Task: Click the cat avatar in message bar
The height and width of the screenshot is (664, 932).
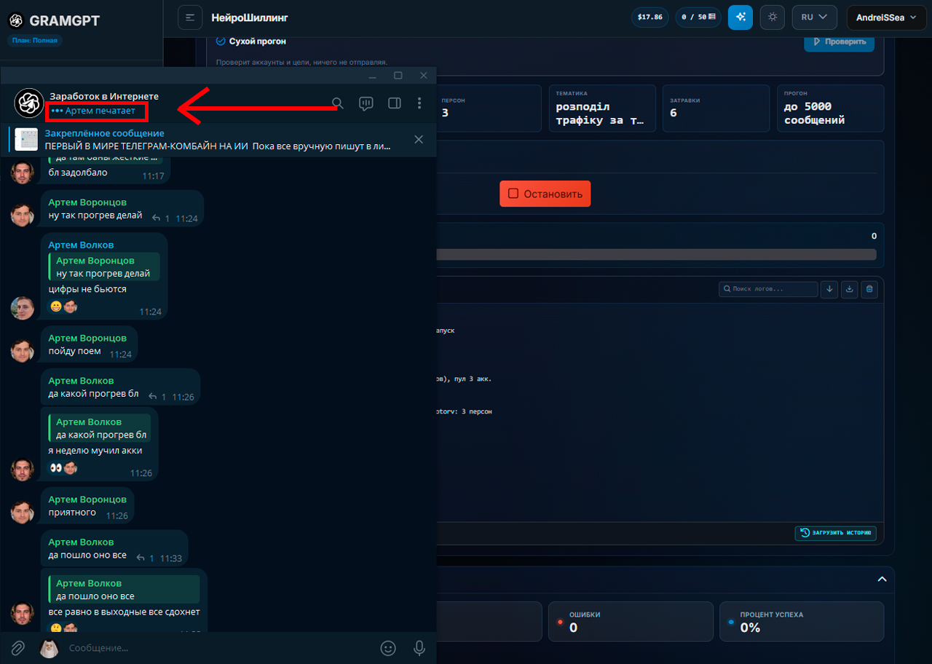Action: click(x=49, y=647)
